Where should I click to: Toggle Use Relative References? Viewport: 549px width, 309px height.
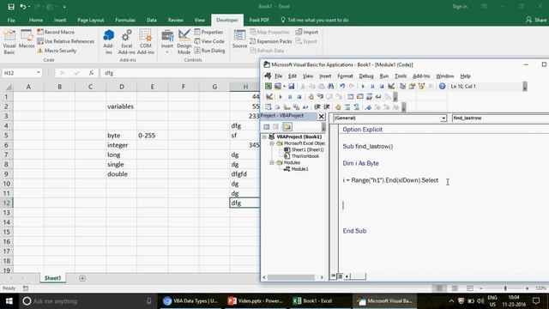coord(66,41)
